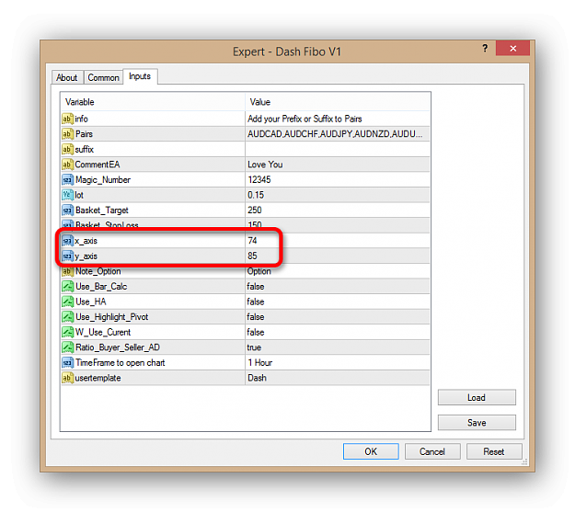This screenshot has height=512, width=575.
Task: Confirm settings with OK button
Action: pos(371,451)
